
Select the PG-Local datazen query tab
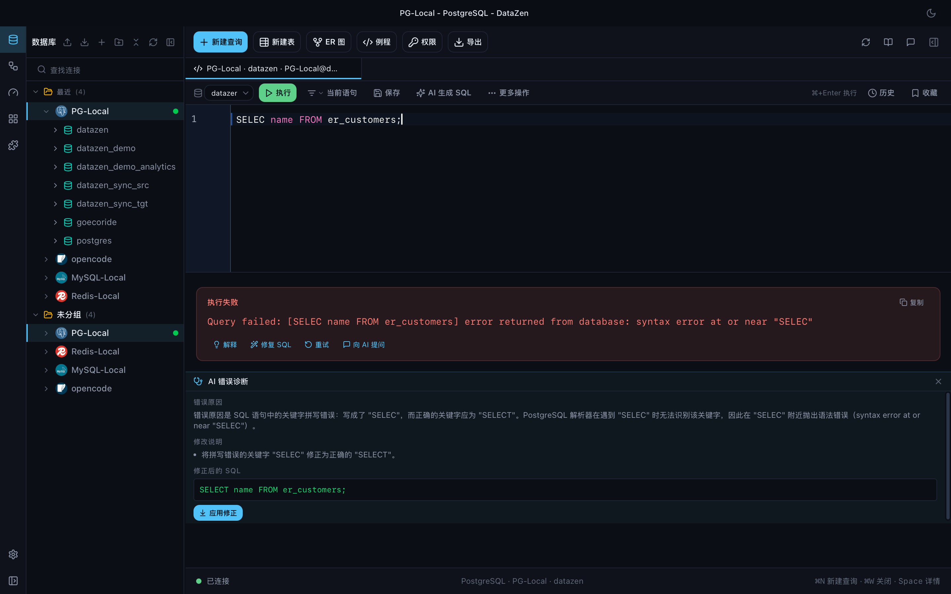click(273, 69)
